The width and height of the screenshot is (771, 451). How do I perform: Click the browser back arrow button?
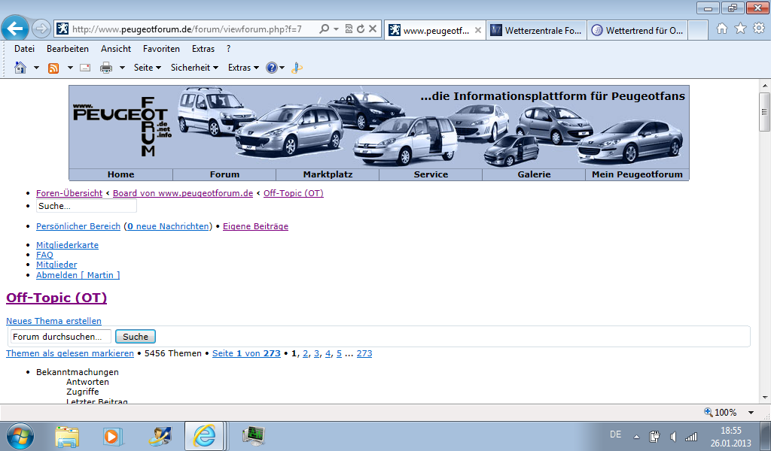click(x=15, y=29)
